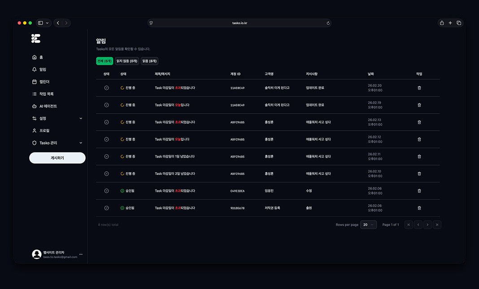479x289 pixels.
Task: Open the Rows per page dropdown
Action: pyautogui.click(x=368, y=225)
